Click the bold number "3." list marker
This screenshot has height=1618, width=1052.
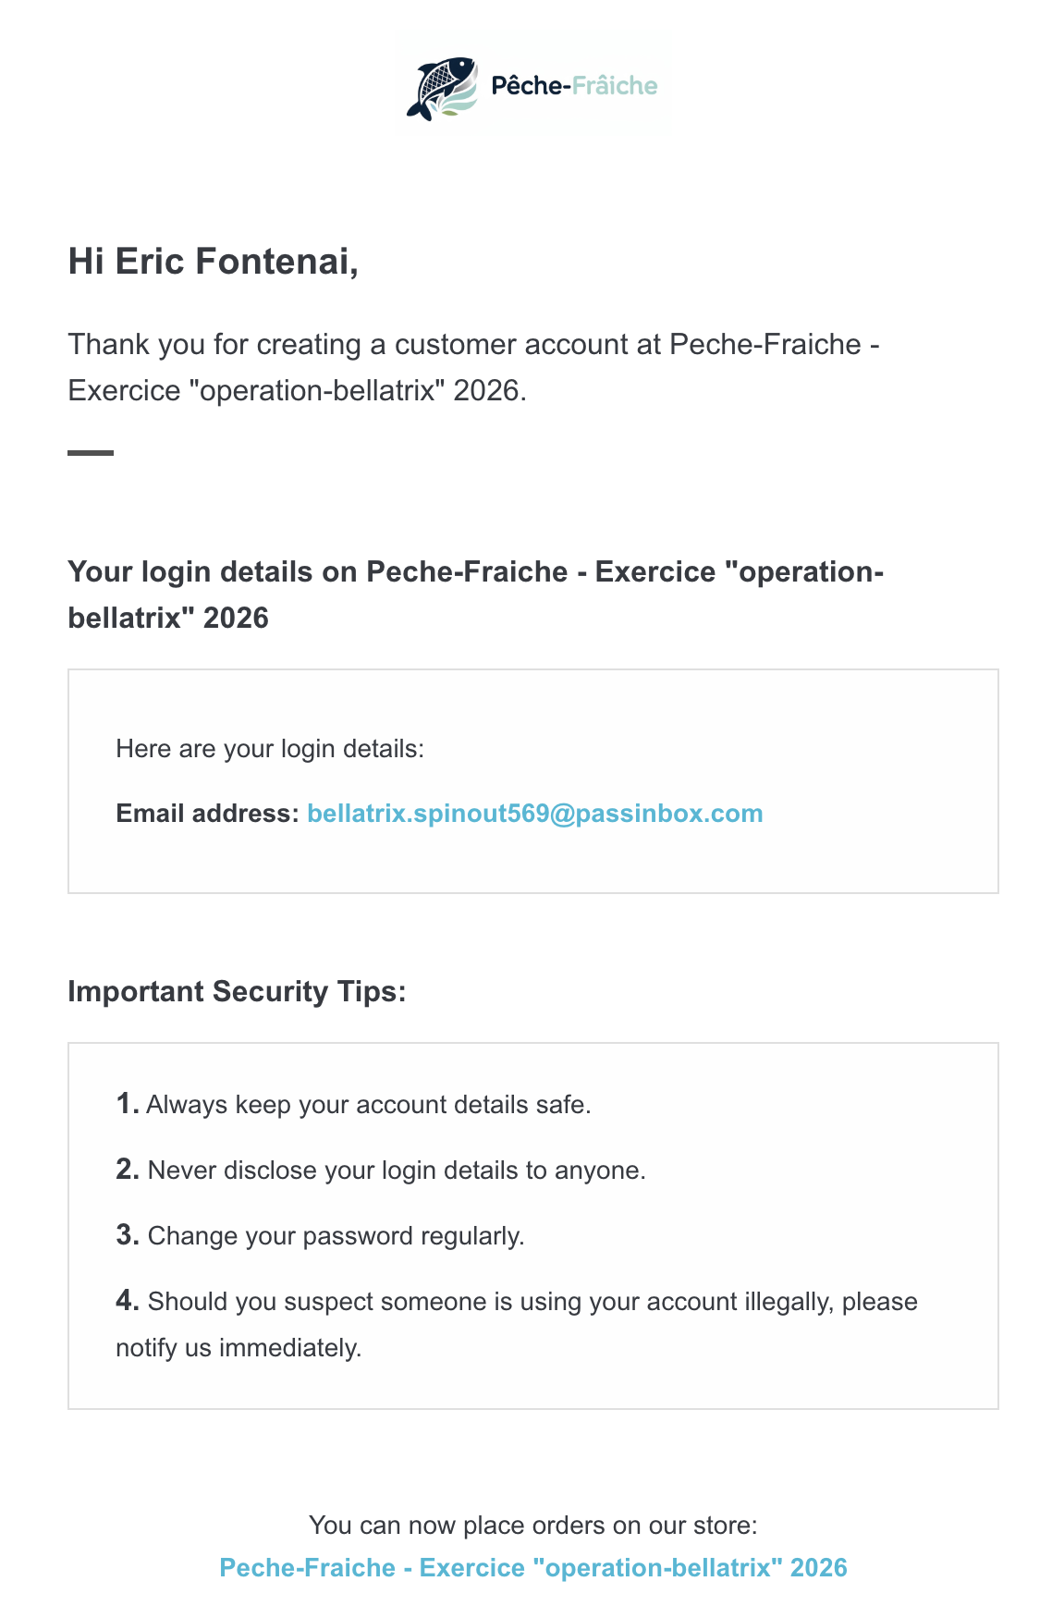pos(128,1235)
